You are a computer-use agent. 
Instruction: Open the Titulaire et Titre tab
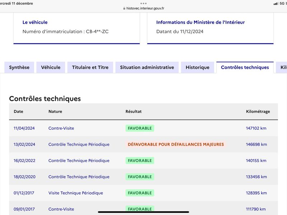pos(90,67)
